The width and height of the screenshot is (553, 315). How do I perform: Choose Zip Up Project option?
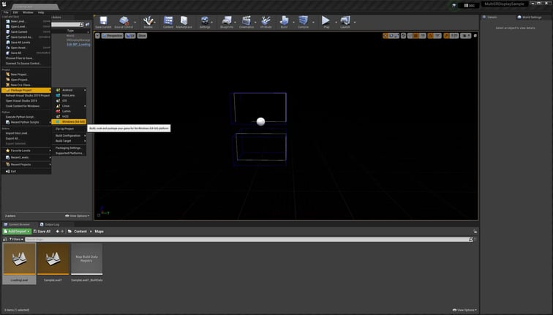69,129
